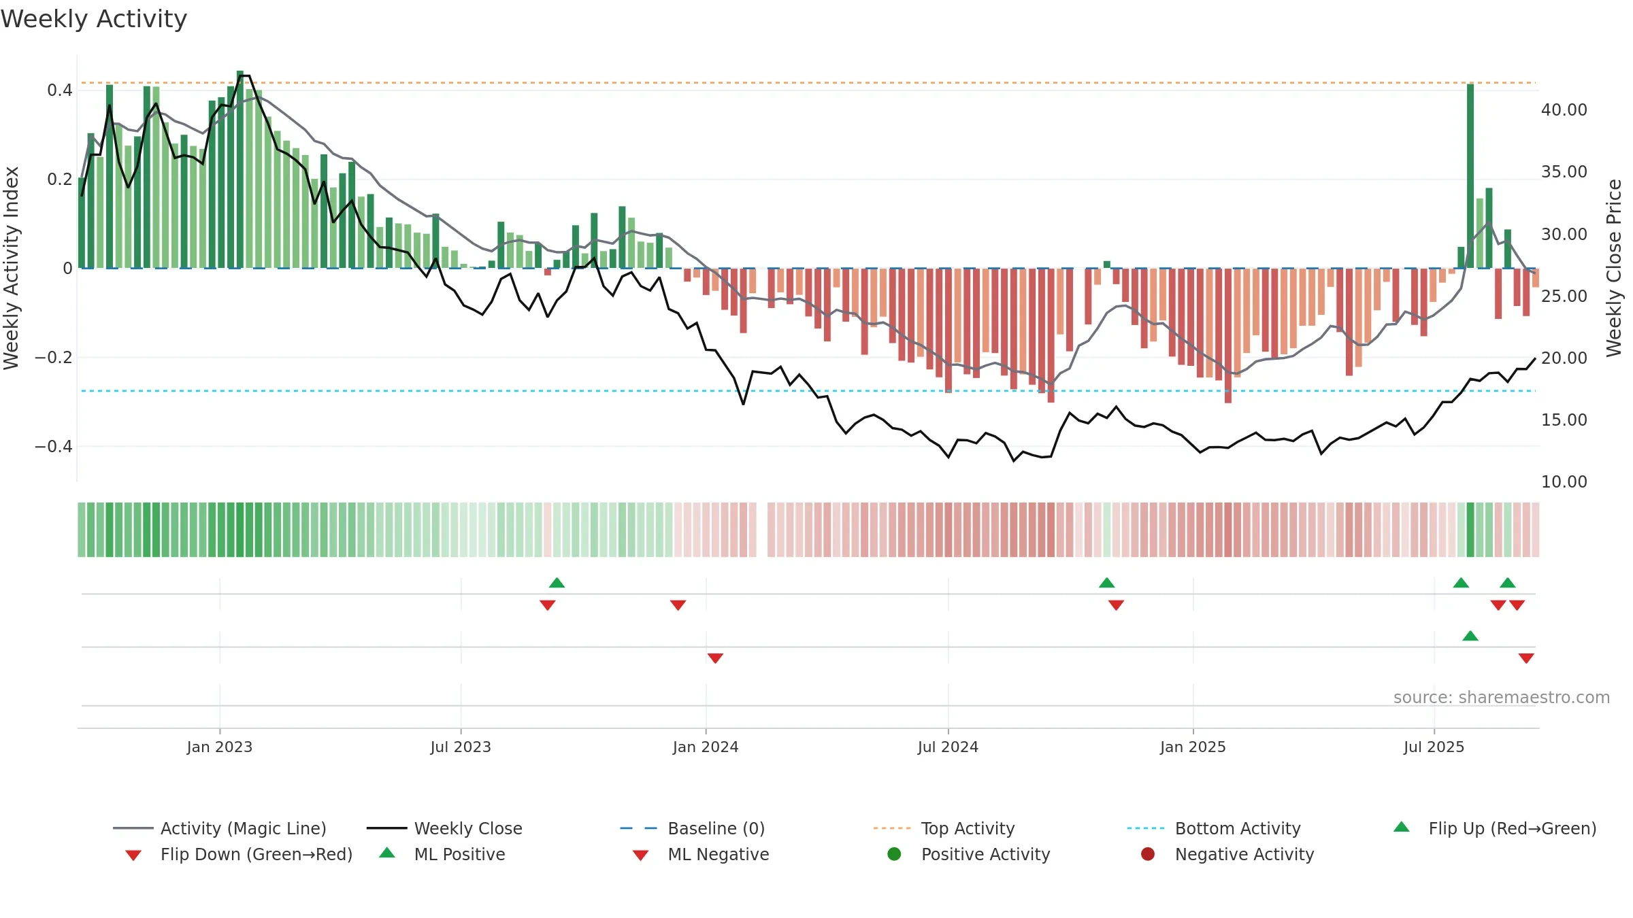Click the Weekly Close Price axis label
The width and height of the screenshot is (1633, 918).
[1614, 268]
